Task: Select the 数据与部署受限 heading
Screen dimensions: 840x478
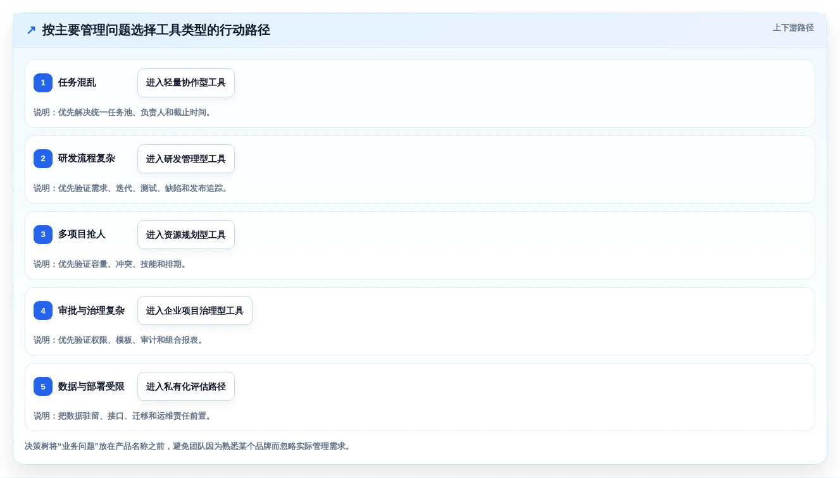Action: 91,386
